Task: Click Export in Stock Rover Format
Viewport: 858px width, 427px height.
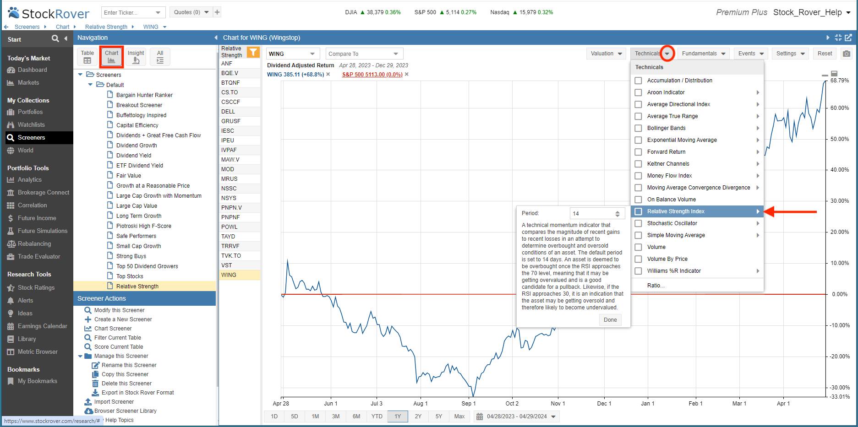Action: (137, 393)
